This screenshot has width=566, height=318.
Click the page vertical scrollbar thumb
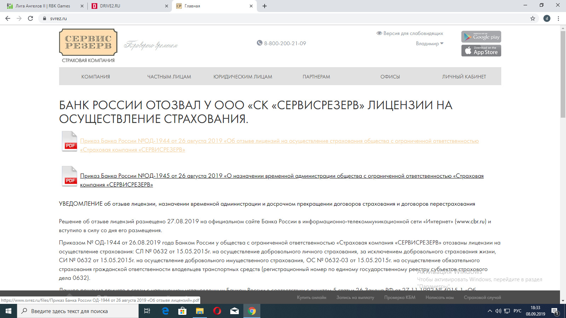(563, 74)
